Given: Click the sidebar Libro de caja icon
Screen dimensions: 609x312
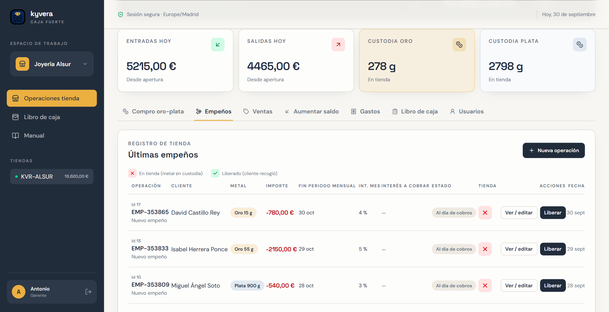Looking at the screenshot, I should (x=15, y=117).
